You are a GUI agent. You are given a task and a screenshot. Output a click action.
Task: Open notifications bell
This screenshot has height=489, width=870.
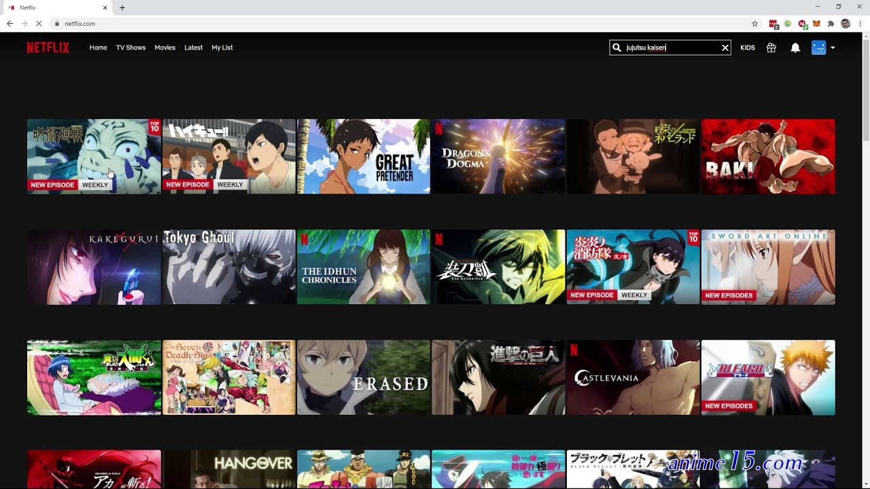[x=795, y=48]
